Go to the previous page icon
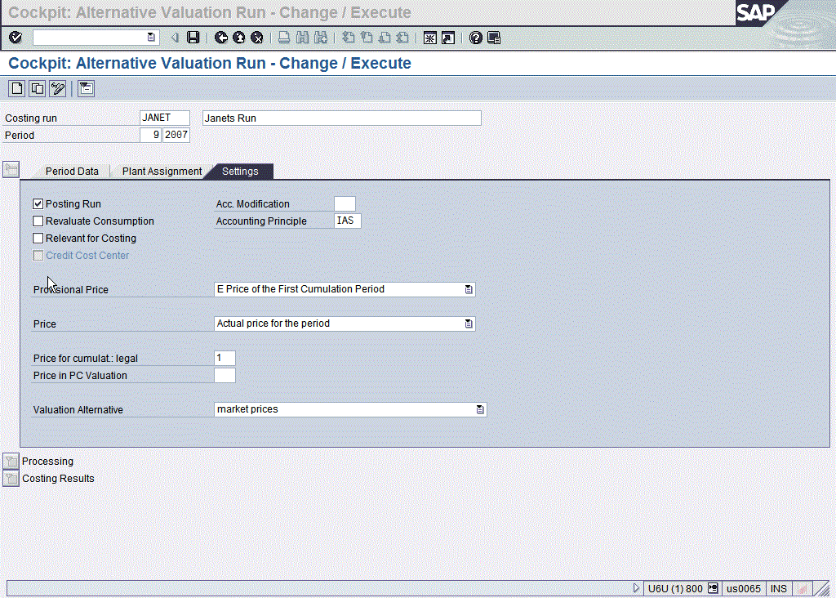 [367, 38]
